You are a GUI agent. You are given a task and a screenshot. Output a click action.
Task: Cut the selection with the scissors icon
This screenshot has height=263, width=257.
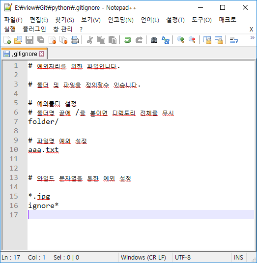pos(90,40)
